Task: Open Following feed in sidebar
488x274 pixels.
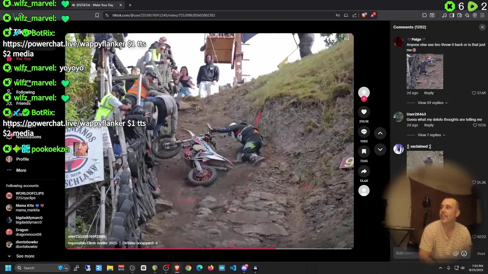Action: pos(25,92)
